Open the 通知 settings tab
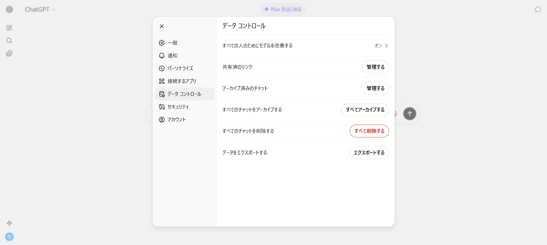 pyautogui.click(x=172, y=56)
